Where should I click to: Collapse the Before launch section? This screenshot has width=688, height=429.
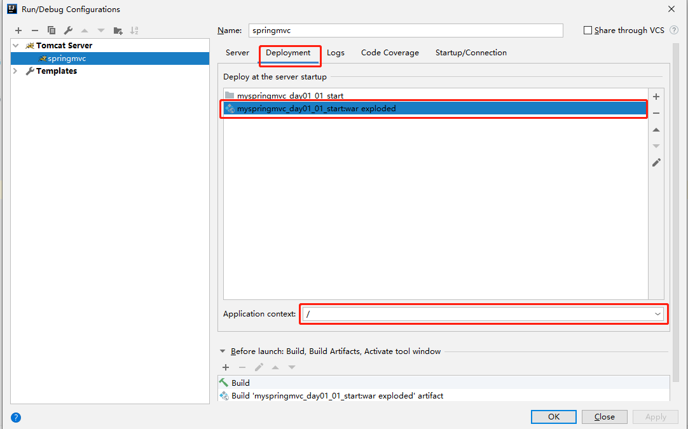(x=223, y=351)
